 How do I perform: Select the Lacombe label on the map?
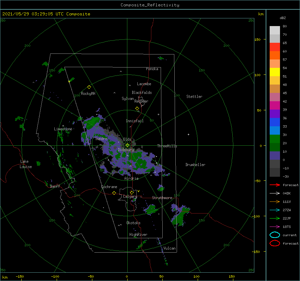click(x=144, y=84)
